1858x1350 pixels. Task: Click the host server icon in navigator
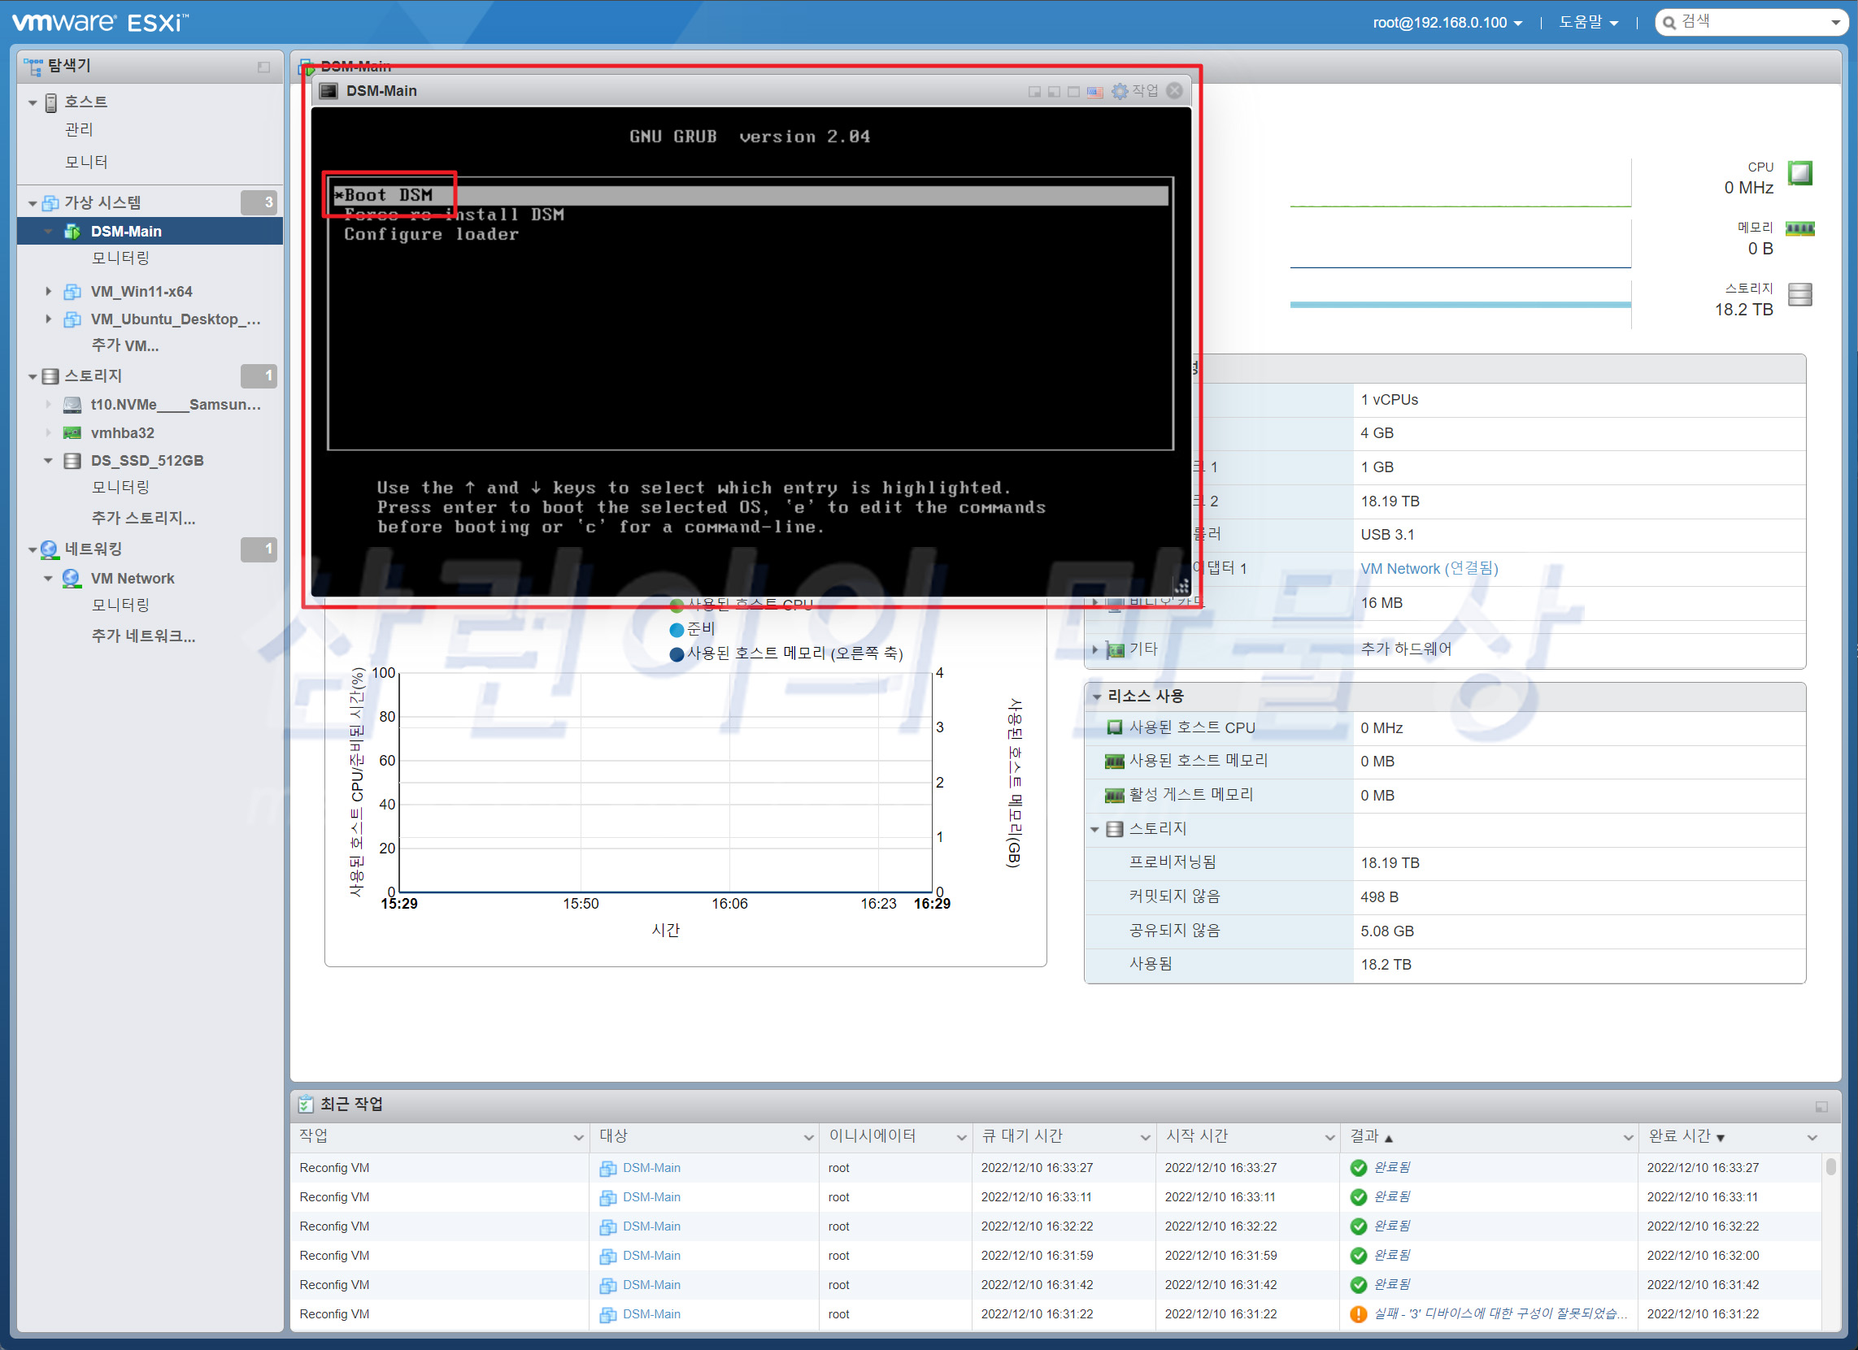tap(50, 102)
